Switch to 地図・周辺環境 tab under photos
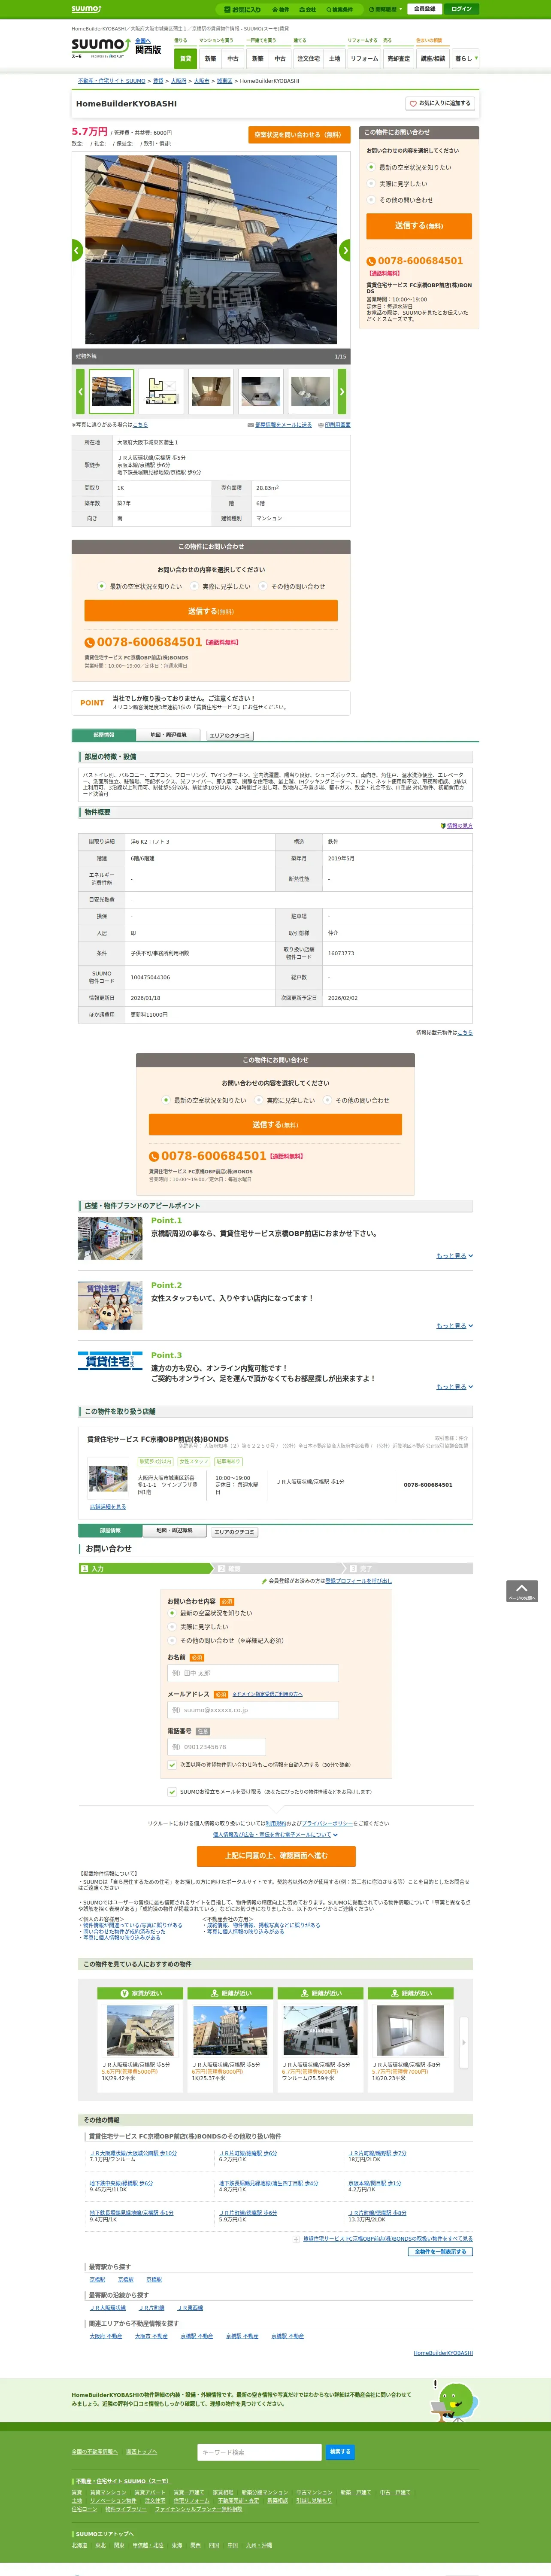Image resolution: width=551 pixels, height=2576 pixels. tap(168, 735)
